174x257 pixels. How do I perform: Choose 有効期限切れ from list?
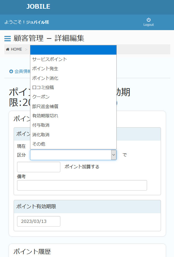click(x=73, y=116)
